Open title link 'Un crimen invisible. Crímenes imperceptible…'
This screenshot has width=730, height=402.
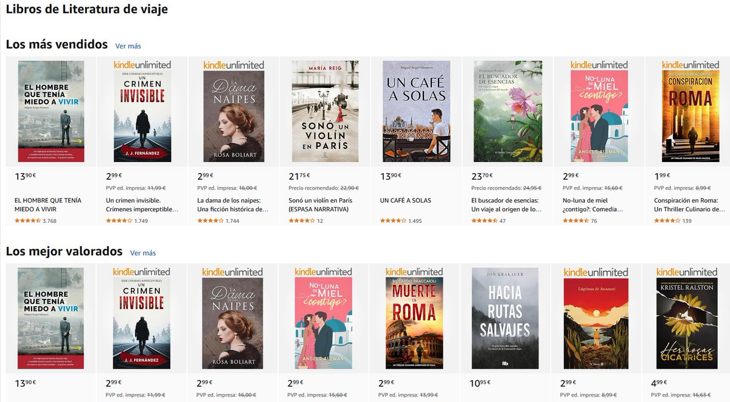[x=142, y=205]
